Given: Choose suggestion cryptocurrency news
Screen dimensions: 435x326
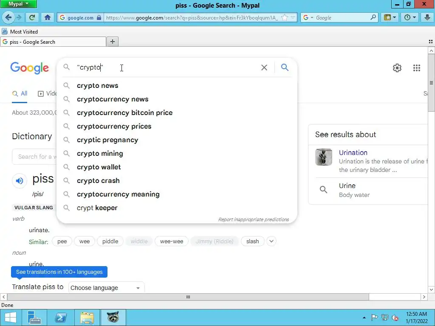Looking at the screenshot, I should [177, 99].
